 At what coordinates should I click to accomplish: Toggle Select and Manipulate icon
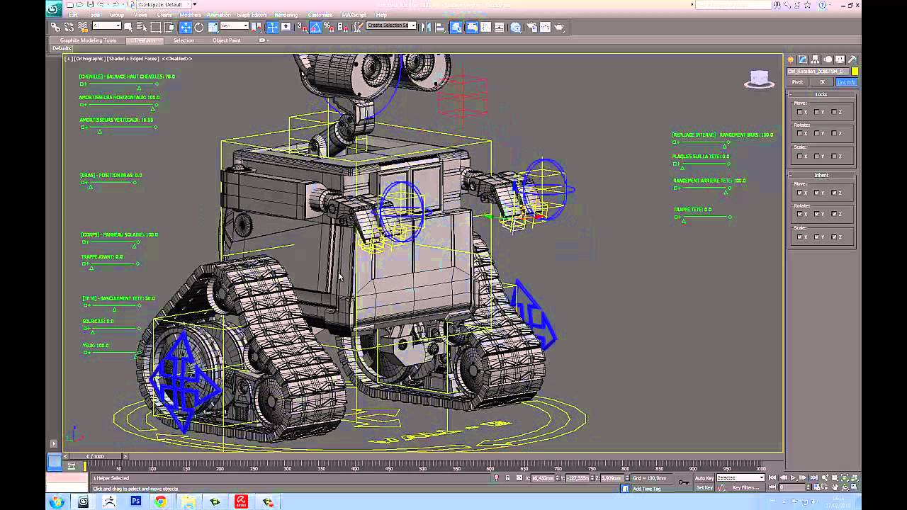click(x=272, y=27)
